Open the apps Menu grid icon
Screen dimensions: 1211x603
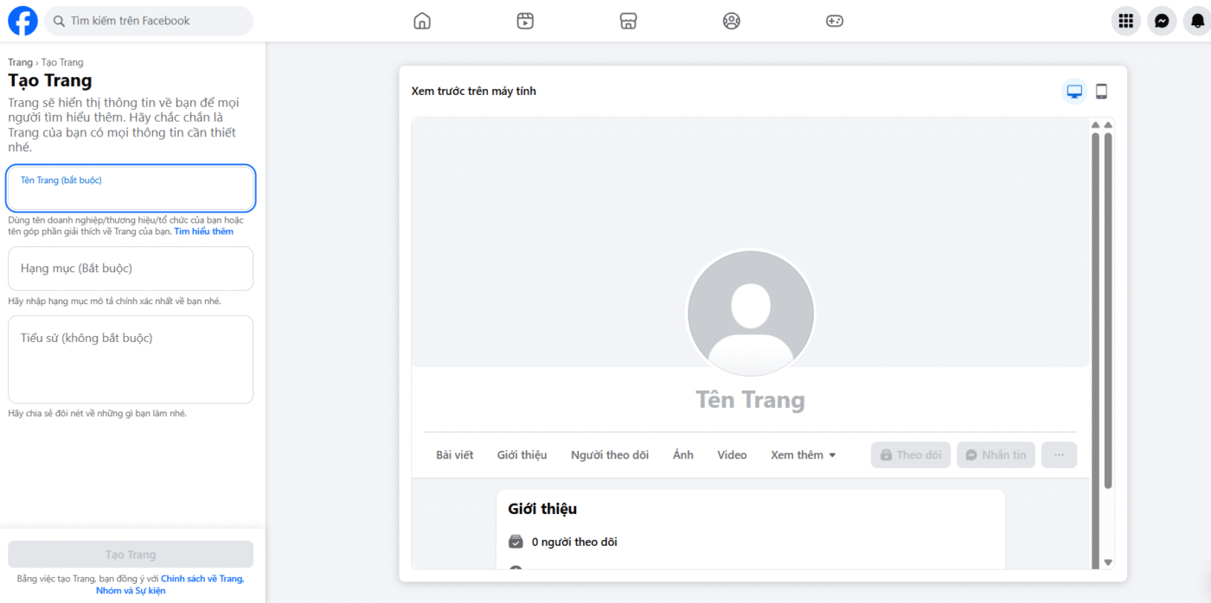(x=1125, y=20)
